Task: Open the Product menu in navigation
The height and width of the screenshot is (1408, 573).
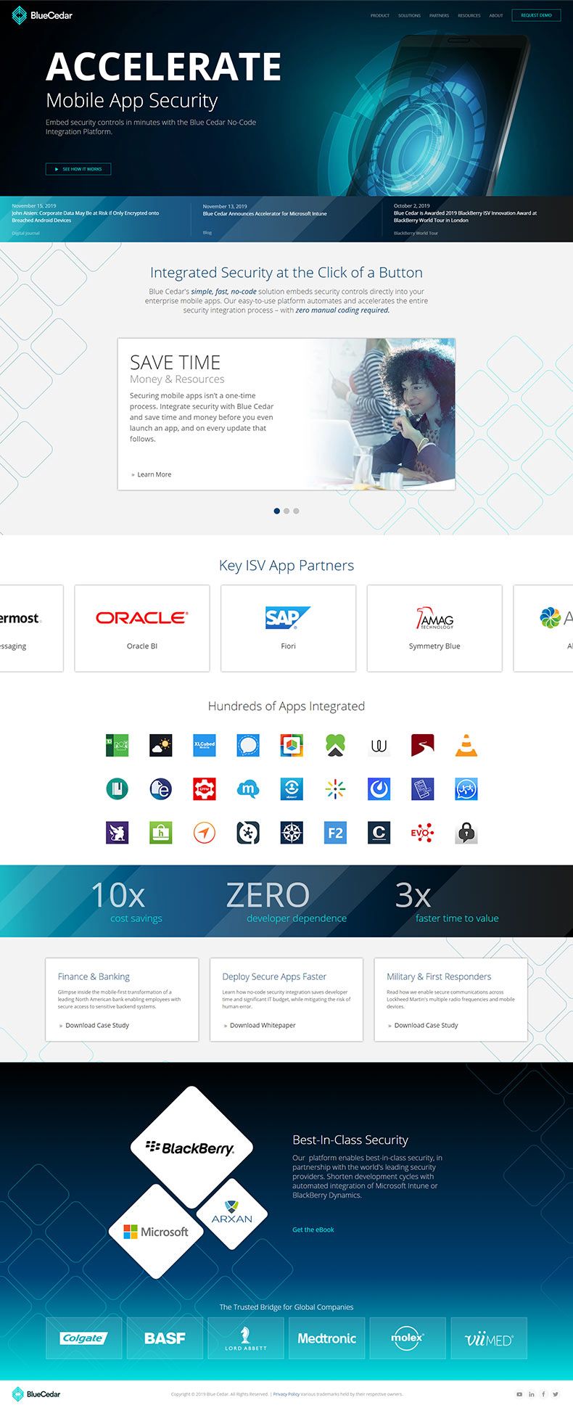Action: (380, 15)
